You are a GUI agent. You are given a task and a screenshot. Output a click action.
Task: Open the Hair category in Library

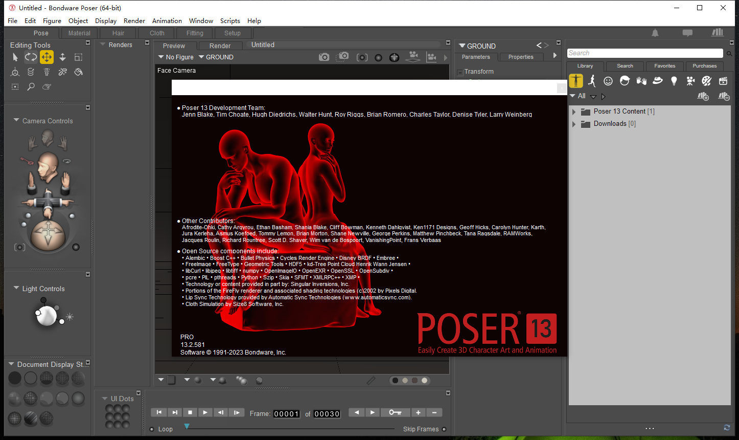(625, 81)
